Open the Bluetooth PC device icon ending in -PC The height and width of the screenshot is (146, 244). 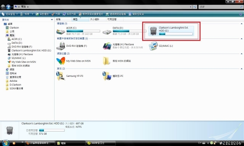click(107, 76)
